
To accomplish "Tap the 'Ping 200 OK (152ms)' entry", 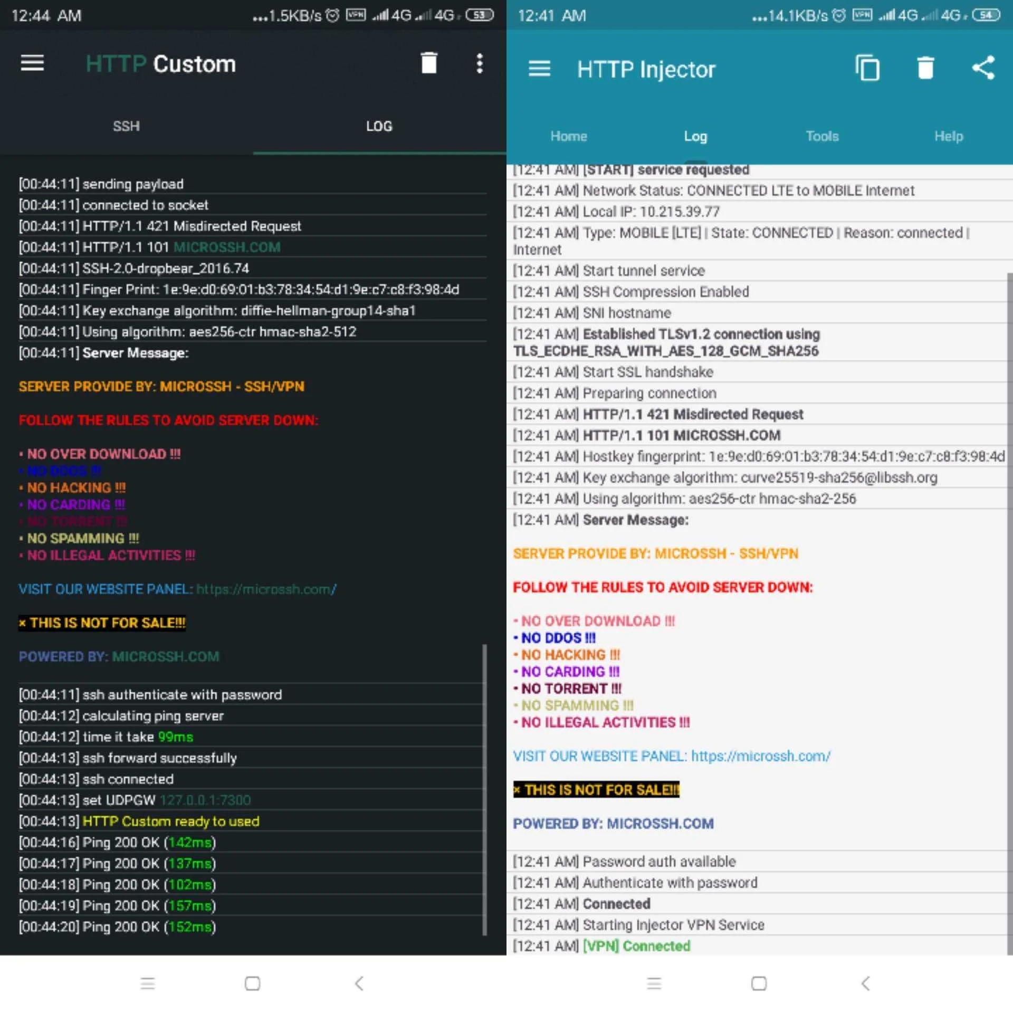I will click(x=117, y=927).
